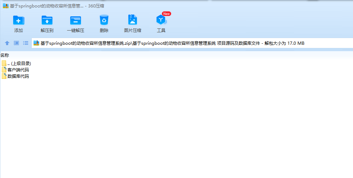Click the 360压缩 title bar app icon
This screenshot has width=353, height=178.
[x=6, y=6]
